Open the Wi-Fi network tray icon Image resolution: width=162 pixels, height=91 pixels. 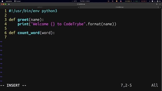pyautogui.click(x=150, y=1)
